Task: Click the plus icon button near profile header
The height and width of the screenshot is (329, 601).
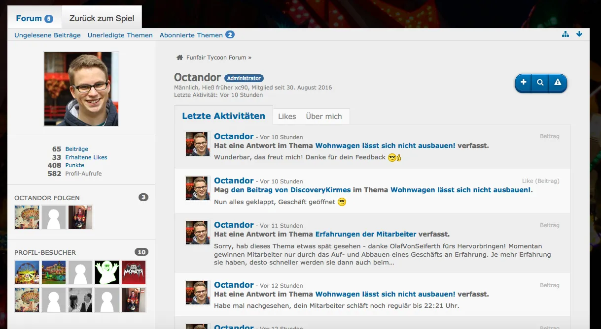Action: click(x=524, y=83)
